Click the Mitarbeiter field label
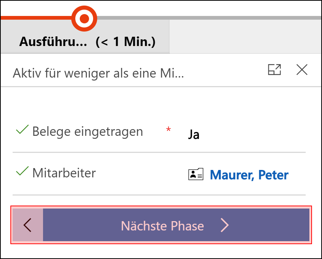The width and height of the screenshot is (322, 259). (64, 173)
